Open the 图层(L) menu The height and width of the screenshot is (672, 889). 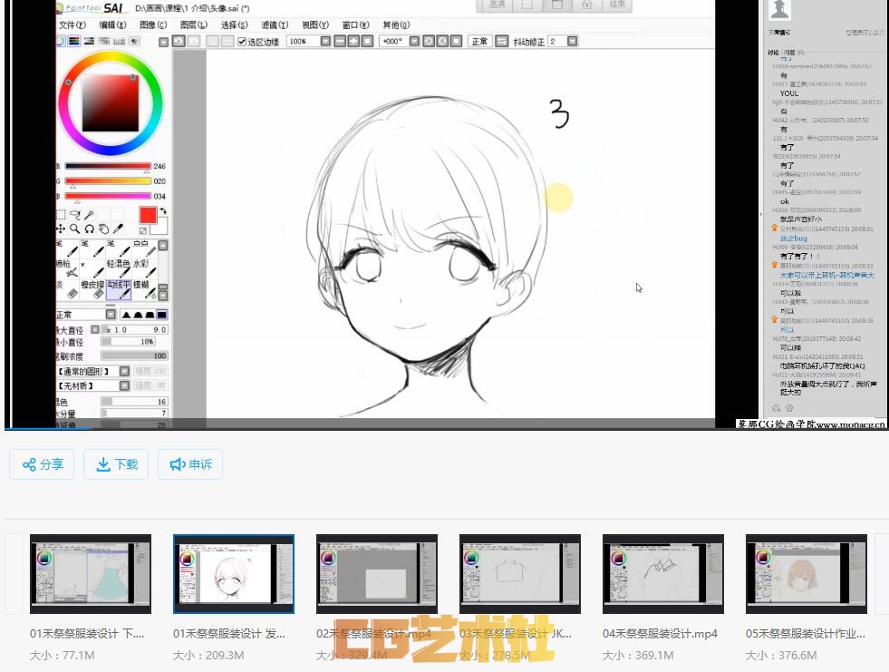[193, 25]
